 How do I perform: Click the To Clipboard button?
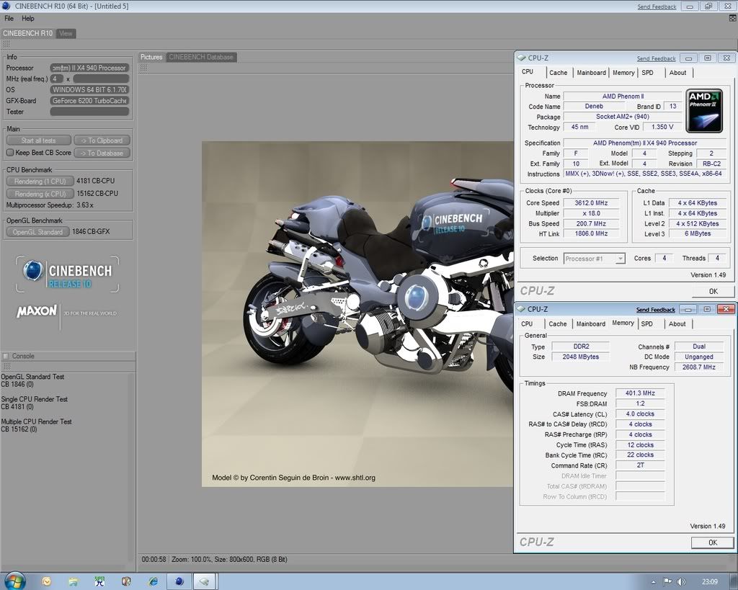coord(102,140)
